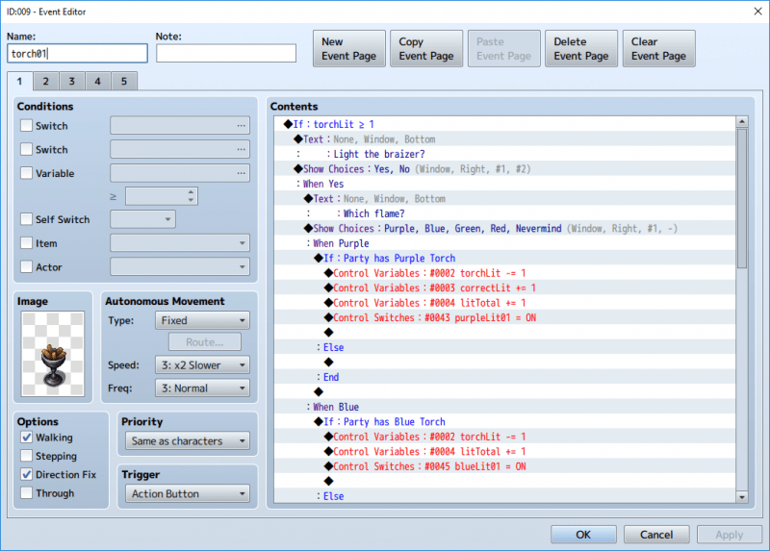This screenshot has width=770, height=551.
Task: Switch to event page tab 5
Action: [x=124, y=82]
